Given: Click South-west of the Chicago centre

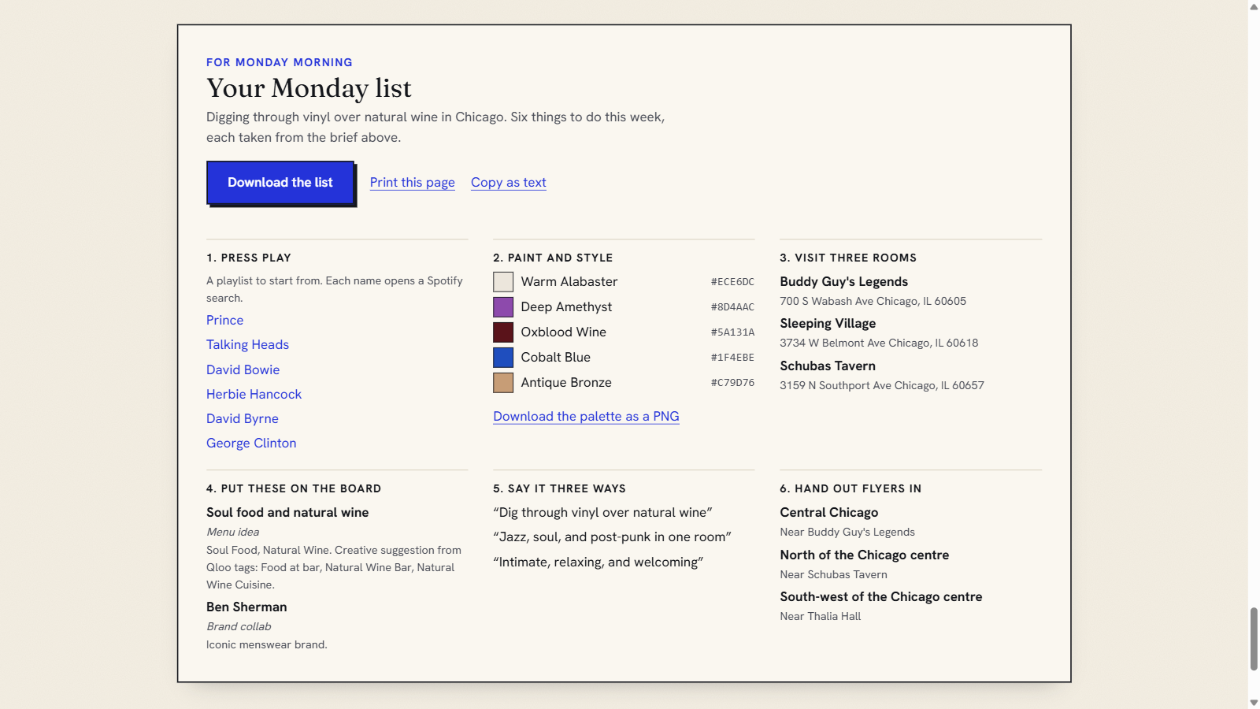Looking at the screenshot, I should [x=880, y=596].
